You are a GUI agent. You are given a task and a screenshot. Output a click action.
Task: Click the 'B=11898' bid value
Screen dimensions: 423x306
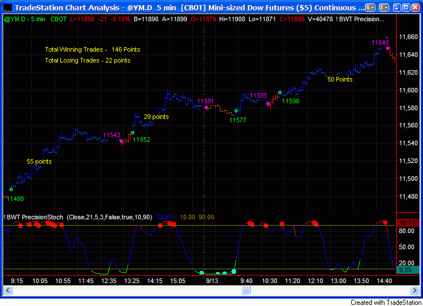pos(146,19)
